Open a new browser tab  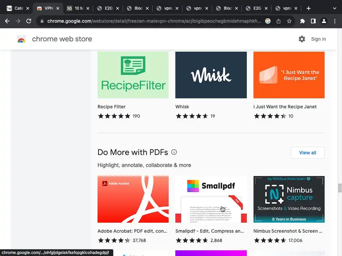tap(308, 8)
